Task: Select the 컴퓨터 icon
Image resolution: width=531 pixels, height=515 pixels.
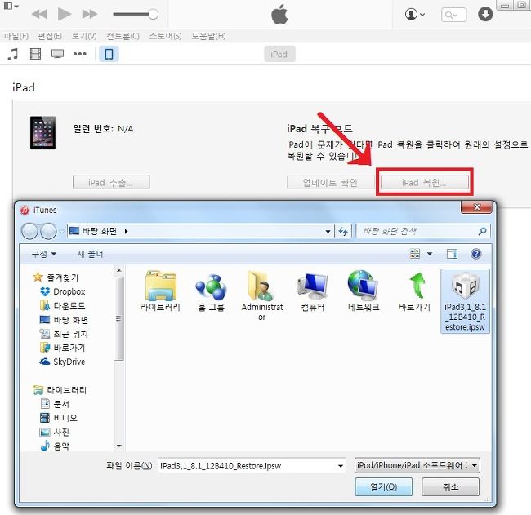Action: click(x=313, y=291)
